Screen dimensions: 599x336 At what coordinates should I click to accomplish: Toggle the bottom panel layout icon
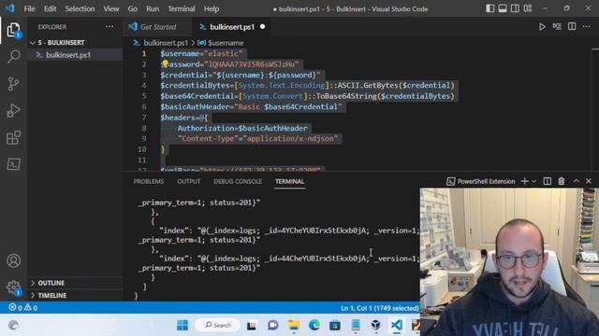click(x=503, y=8)
